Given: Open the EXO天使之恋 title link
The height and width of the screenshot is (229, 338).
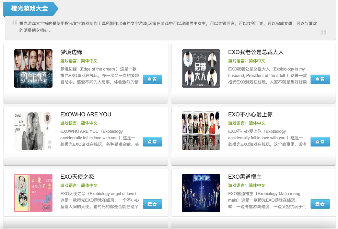Looking at the screenshot, I should pyautogui.click(x=77, y=177).
